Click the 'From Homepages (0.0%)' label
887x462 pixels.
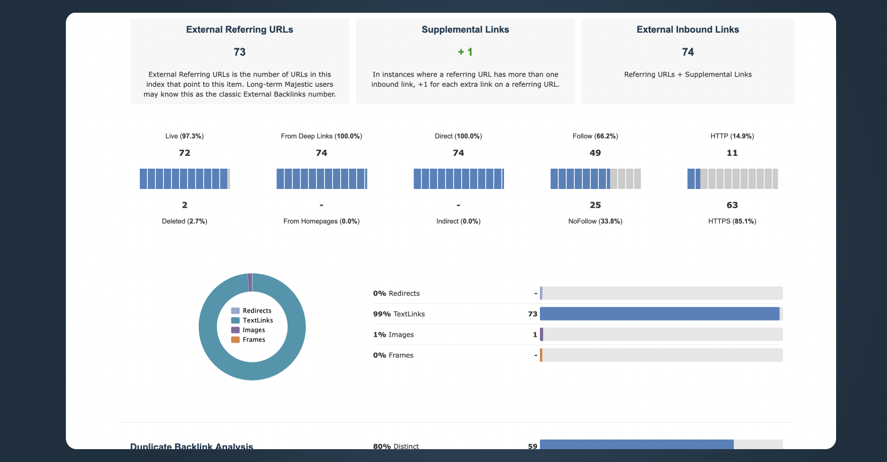coord(321,221)
